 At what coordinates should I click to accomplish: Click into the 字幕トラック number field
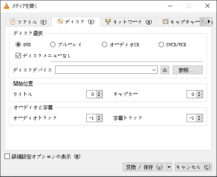(192, 118)
